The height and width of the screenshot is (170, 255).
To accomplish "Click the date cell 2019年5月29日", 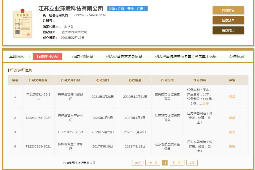I will 103,132.
